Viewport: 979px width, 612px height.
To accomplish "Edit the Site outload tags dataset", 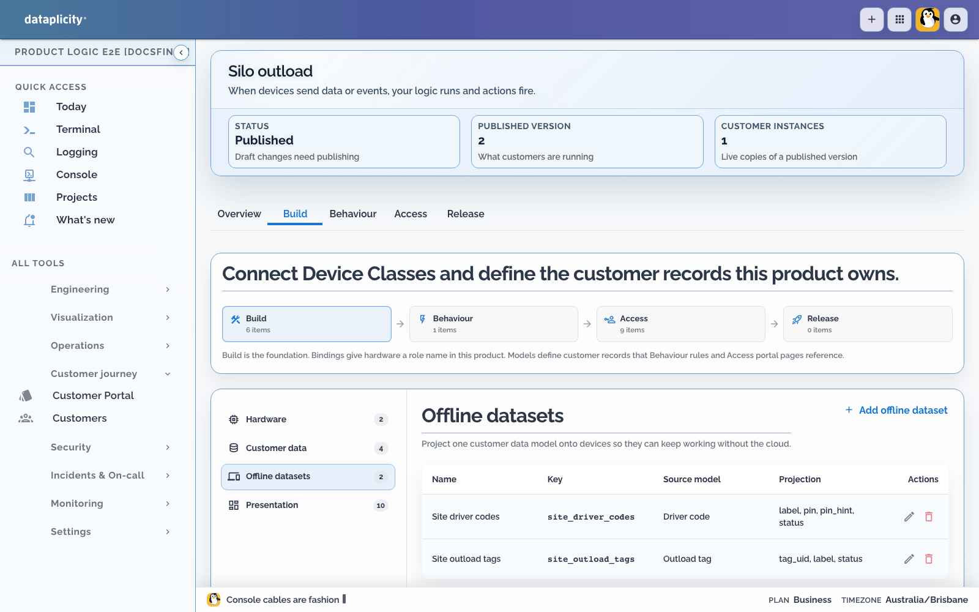I will [909, 559].
